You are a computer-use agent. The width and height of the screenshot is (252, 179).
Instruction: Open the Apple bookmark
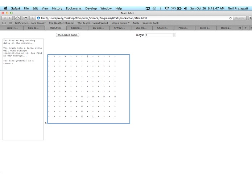click(136, 23)
